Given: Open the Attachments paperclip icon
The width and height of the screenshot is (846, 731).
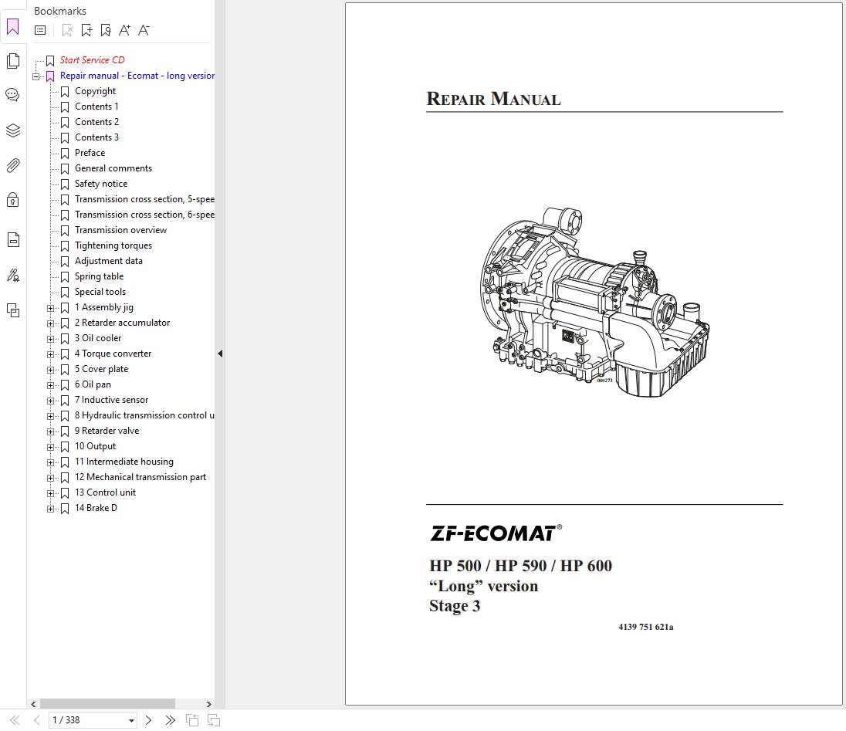Looking at the screenshot, I should point(13,165).
